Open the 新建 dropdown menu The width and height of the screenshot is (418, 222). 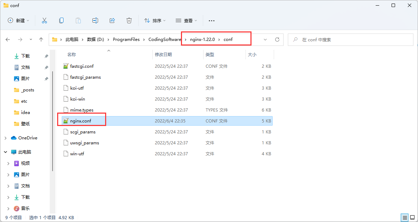[19, 21]
